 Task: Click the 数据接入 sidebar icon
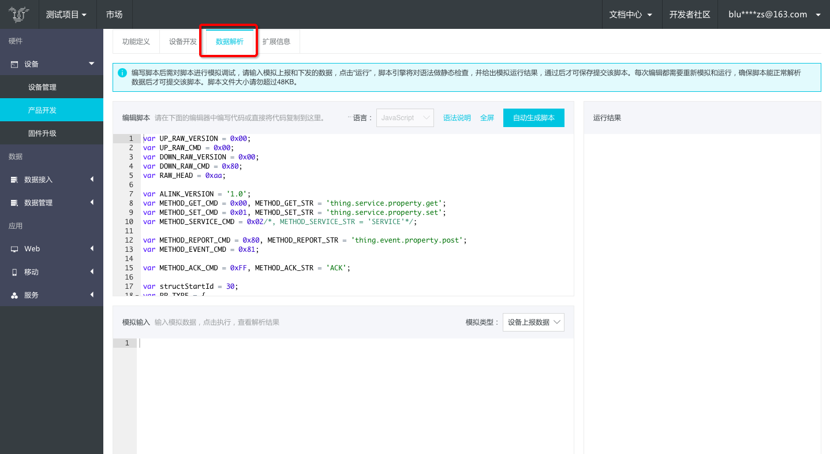[x=14, y=180]
